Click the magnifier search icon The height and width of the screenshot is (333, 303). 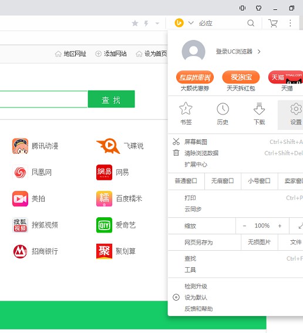251,23
